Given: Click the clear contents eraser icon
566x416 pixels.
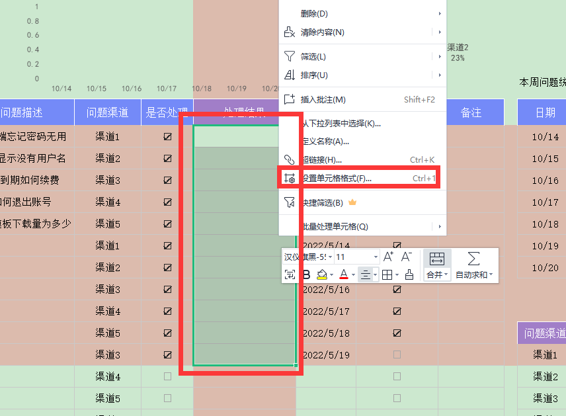Looking at the screenshot, I should pos(289,32).
